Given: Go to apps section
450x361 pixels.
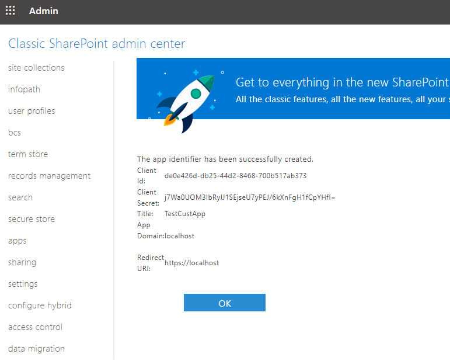Looking at the screenshot, I should (18, 241).
